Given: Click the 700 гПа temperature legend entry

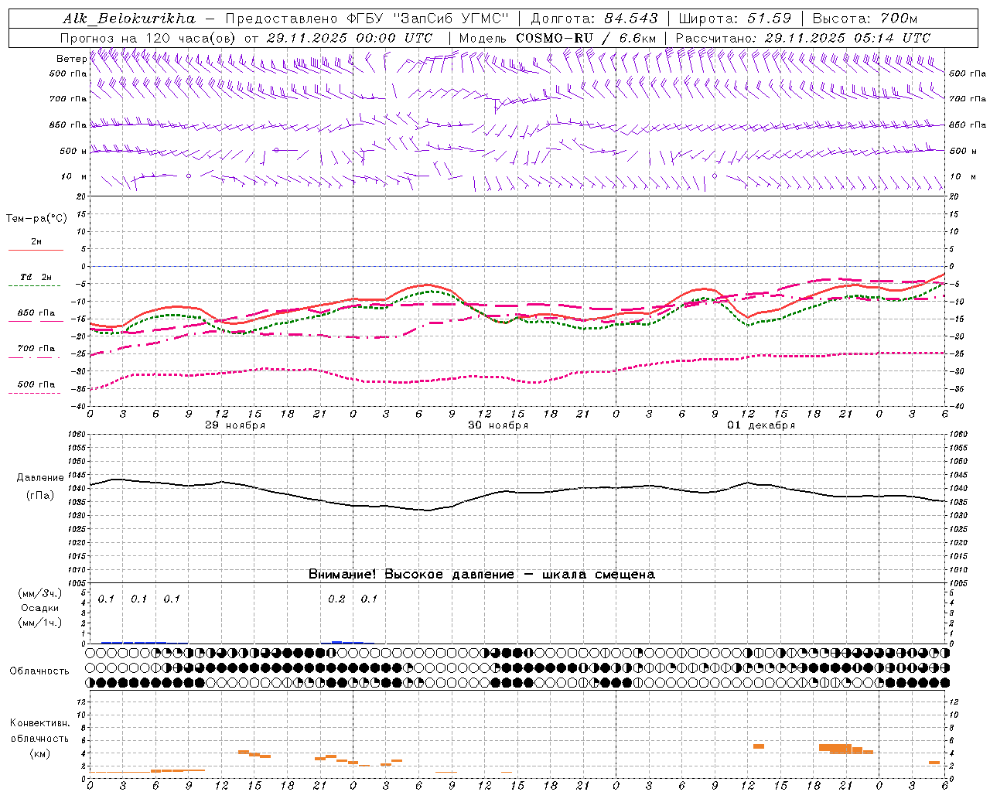Looking at the screenshot, I should point(36,349).
